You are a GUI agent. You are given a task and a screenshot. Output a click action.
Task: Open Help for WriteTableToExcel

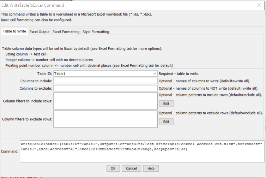pos(151,168)
